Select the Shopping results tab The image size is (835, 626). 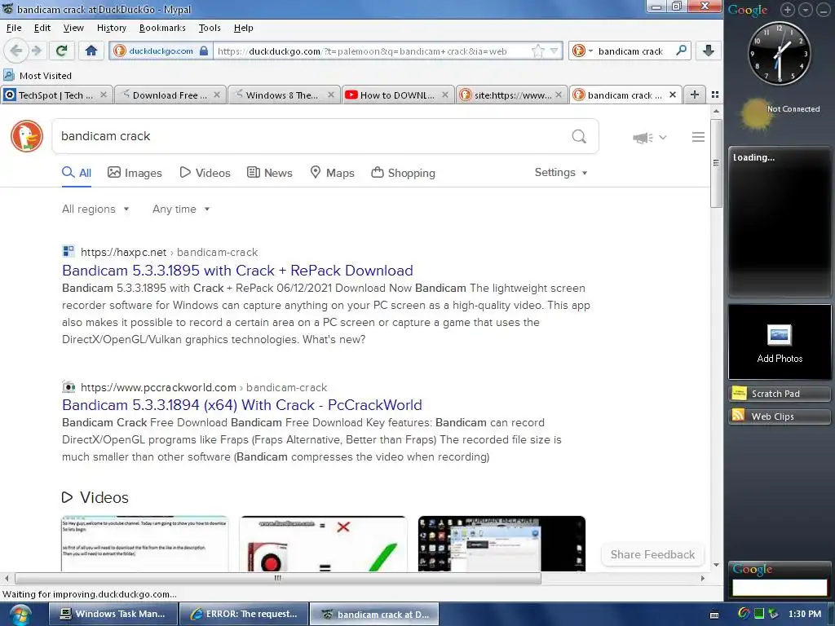point(403,173)
